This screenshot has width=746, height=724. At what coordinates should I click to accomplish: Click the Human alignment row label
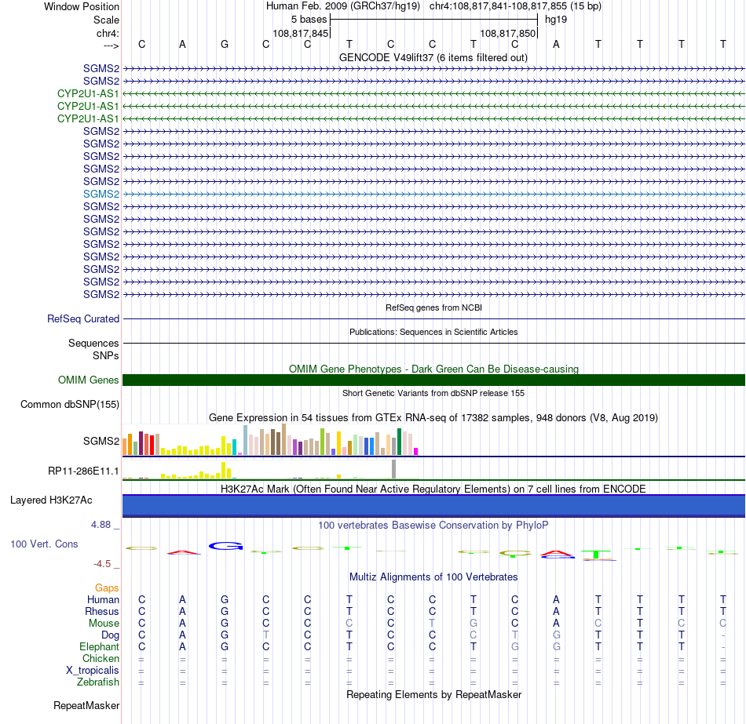point(103,600)
